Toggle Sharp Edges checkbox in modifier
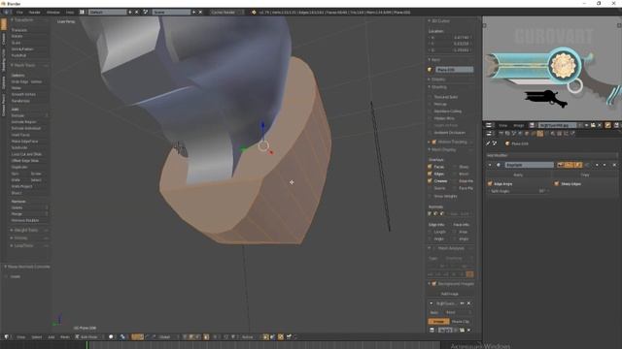This screenshot has width=622, height=349. tap(557, 183)
